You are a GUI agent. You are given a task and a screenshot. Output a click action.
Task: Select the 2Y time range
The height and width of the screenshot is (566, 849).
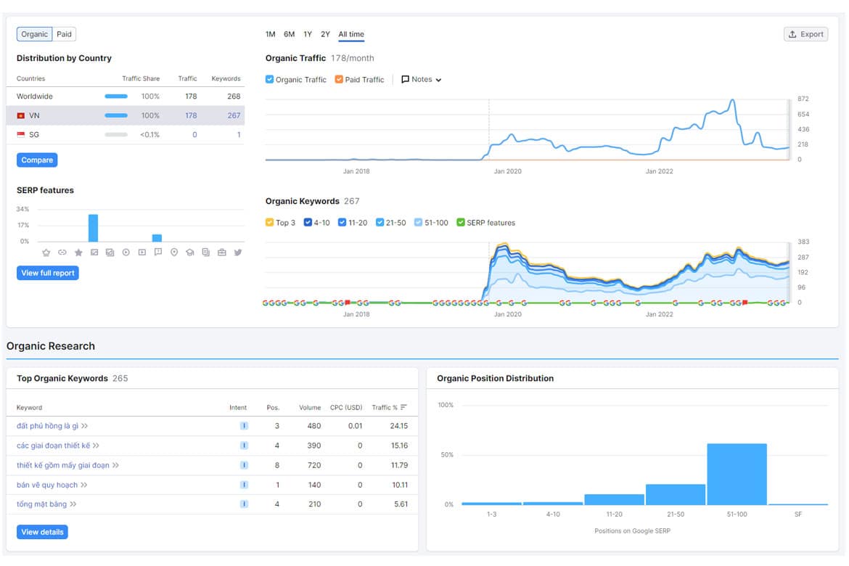(x=325, y=34)
